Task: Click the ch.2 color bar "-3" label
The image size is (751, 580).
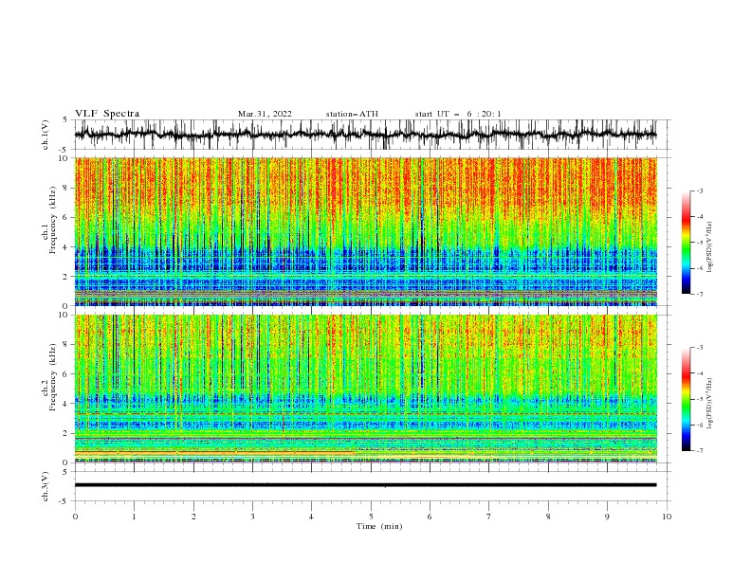Action: (x=699, y=348)
